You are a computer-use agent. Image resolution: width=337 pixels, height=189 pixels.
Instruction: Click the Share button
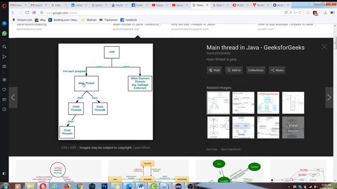277,70
